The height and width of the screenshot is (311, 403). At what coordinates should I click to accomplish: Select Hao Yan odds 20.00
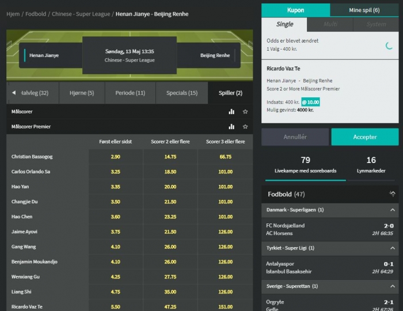click(170, 187)
